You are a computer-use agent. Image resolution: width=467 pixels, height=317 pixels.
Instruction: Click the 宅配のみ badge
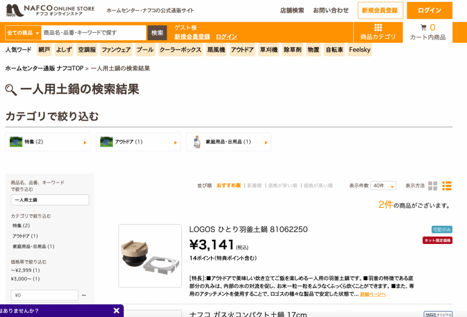click(442, 229)
